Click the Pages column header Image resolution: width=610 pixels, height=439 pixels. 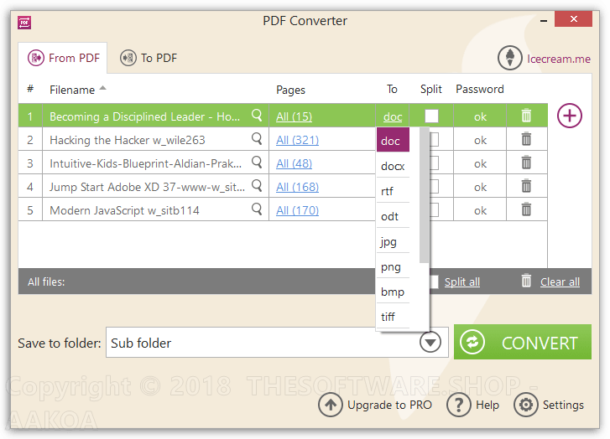pyautogui.click(x=290, y=90)
